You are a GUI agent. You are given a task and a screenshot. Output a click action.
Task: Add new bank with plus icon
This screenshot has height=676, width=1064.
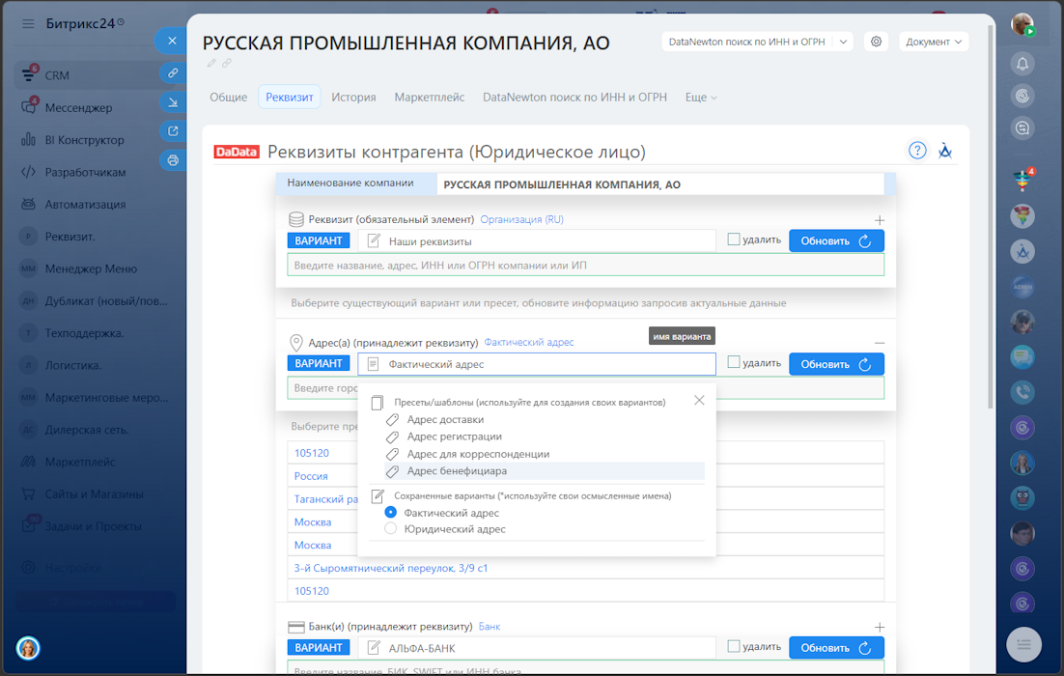click(x=879, y=627)
